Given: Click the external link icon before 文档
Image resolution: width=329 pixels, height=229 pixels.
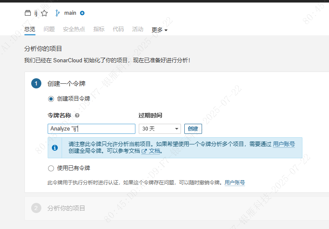Looking at the screenshot, I should [x=144, y=151].
